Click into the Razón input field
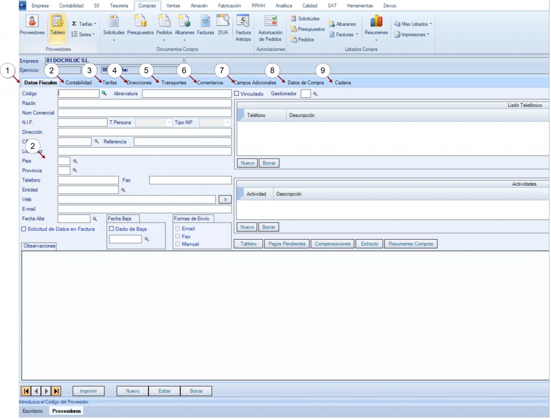The image size is (551, 419). 144,103
